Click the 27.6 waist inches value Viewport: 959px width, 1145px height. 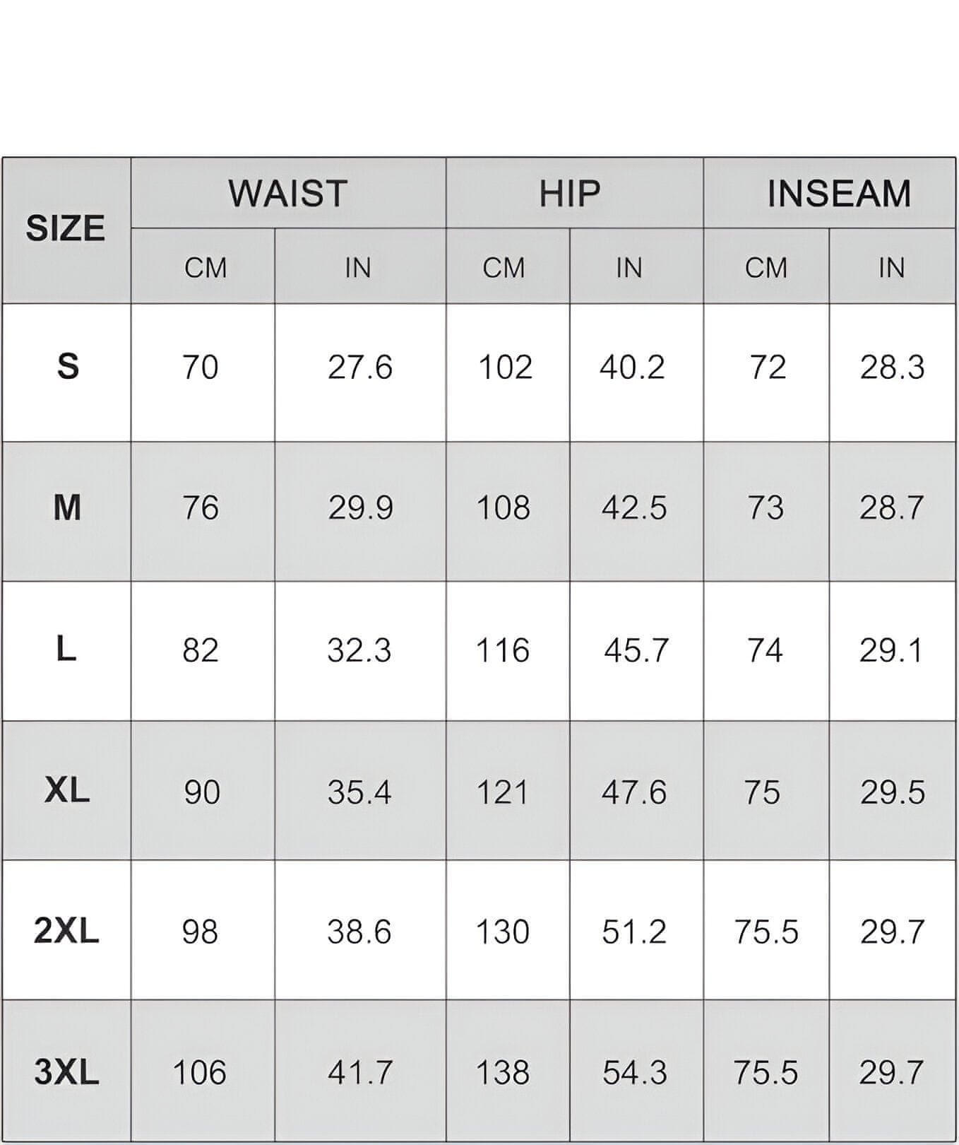359,368
